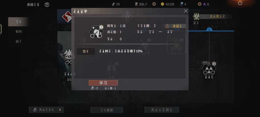This screenshot has height=117, width=260.
Task: Click the 天赋批量装备 batch equip button
Action: point(162,110)
